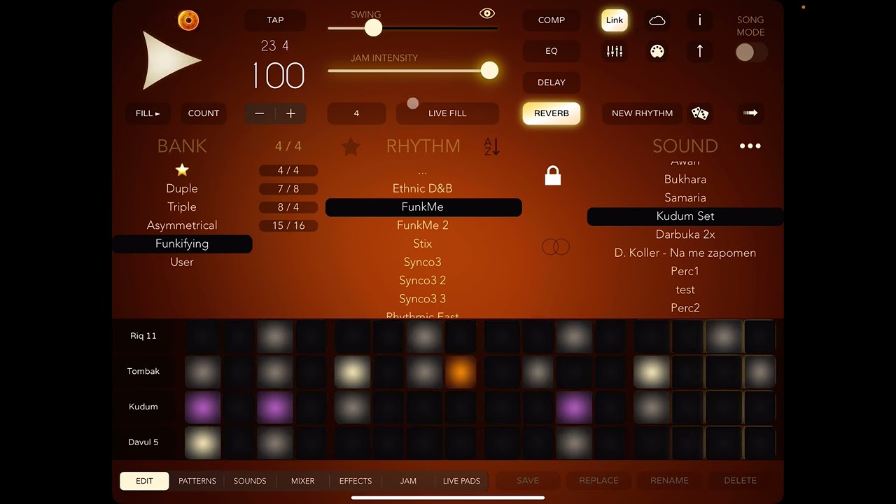
Task: Decrease tempo with minus button
Action: click(260, 113)
